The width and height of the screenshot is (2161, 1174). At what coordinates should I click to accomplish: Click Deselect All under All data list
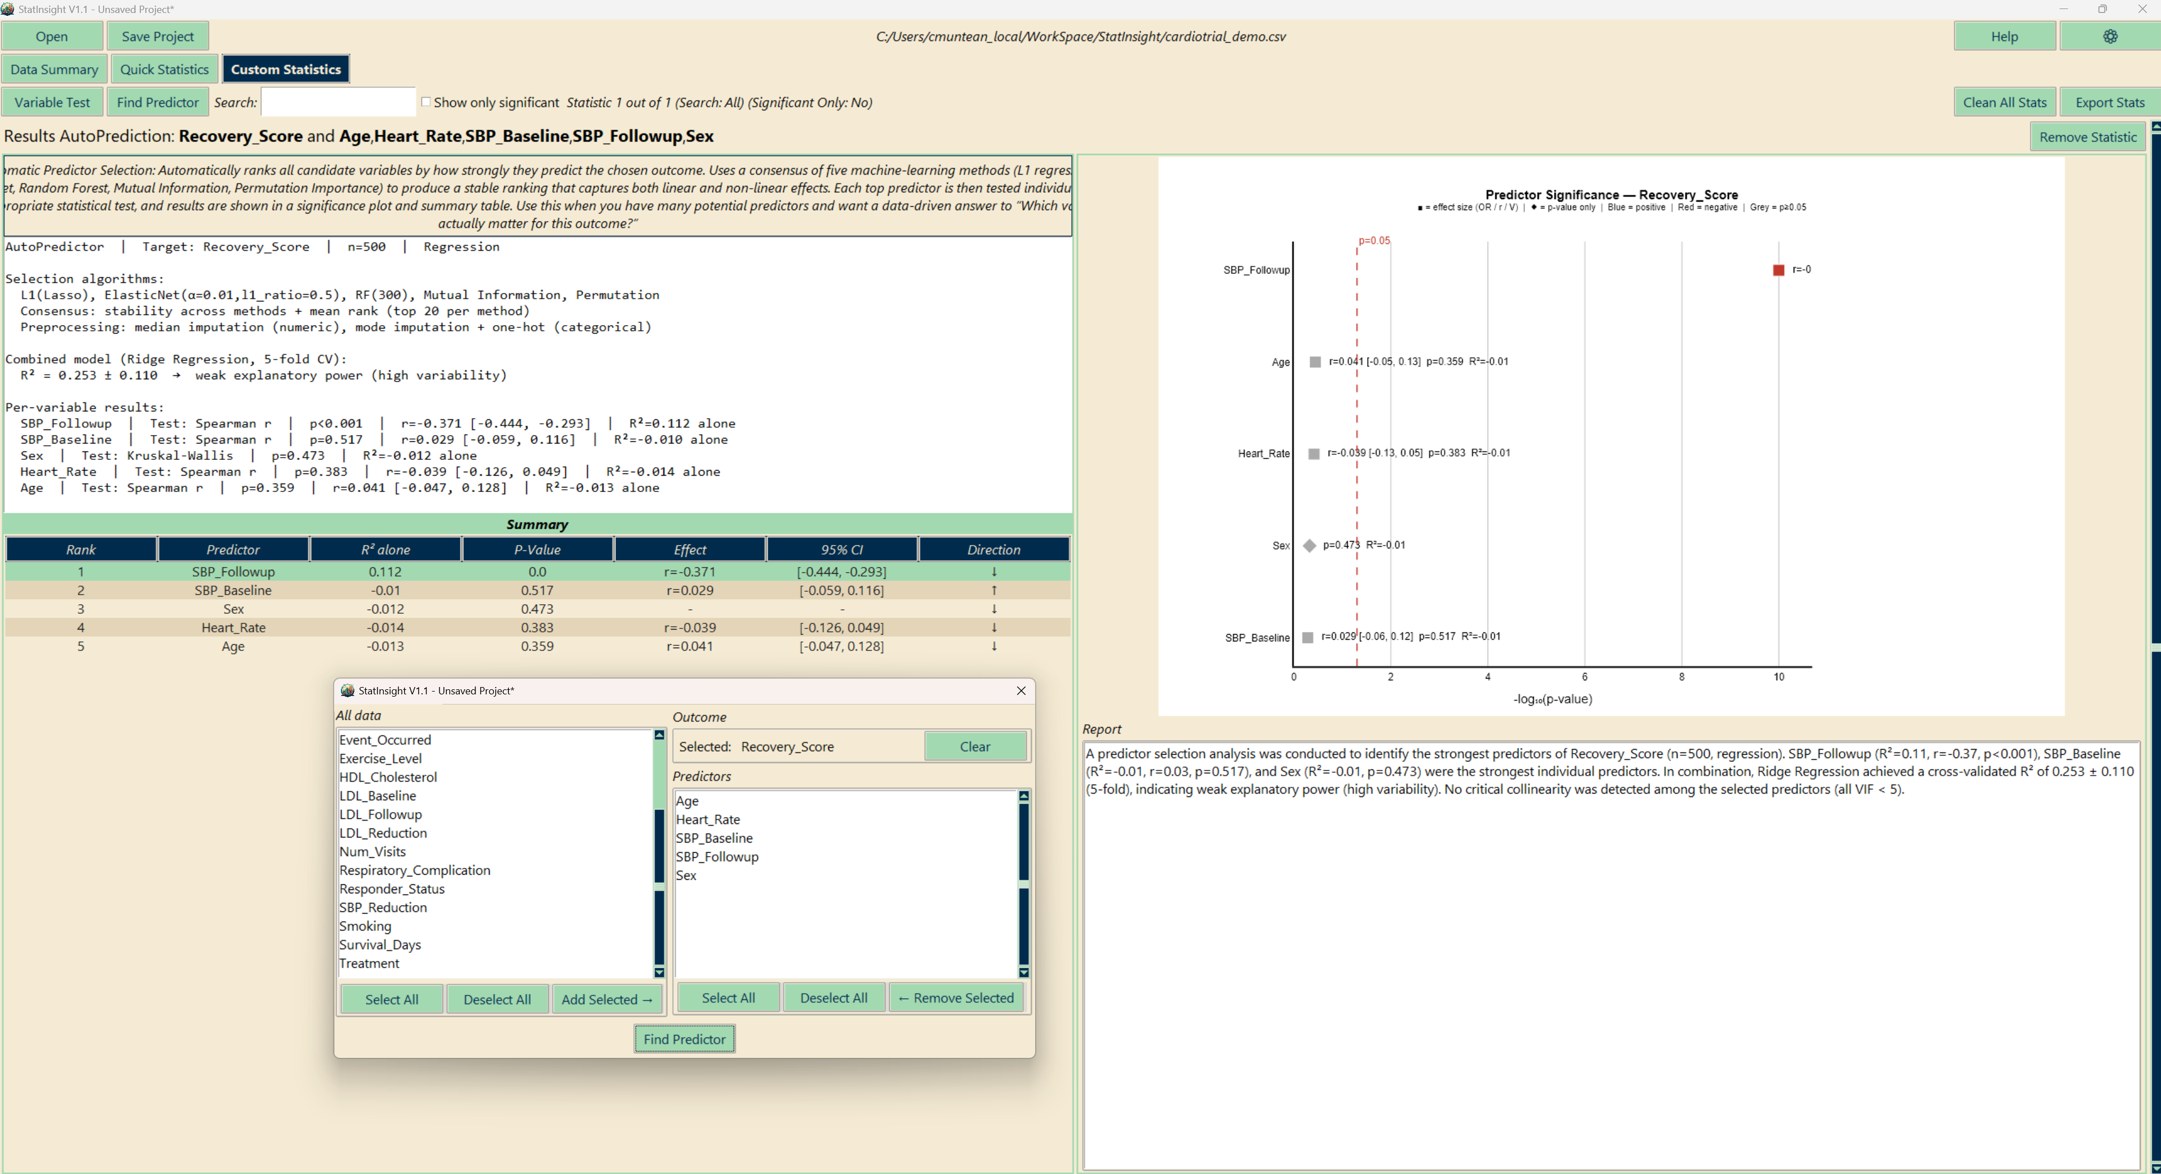coord(498,999)
